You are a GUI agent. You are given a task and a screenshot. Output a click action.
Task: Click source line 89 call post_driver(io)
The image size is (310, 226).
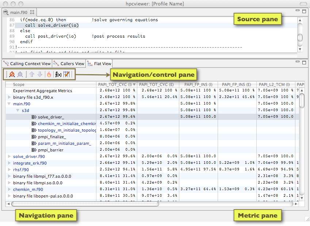click(x=51, y=36)
